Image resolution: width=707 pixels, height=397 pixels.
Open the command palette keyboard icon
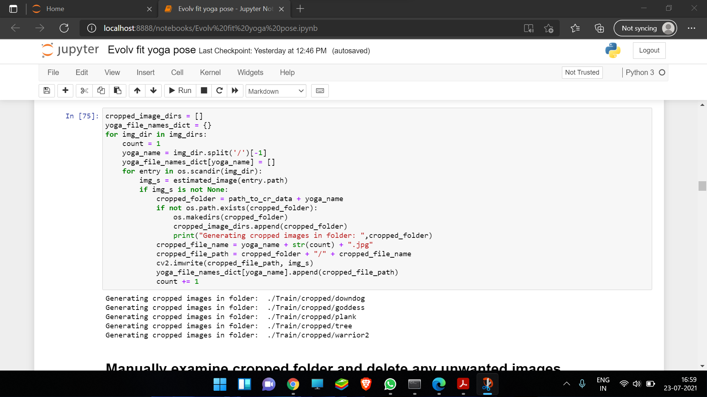[x=320, y=90]
